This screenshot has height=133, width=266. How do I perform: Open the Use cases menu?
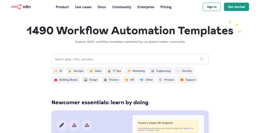[x=83, y=7]
